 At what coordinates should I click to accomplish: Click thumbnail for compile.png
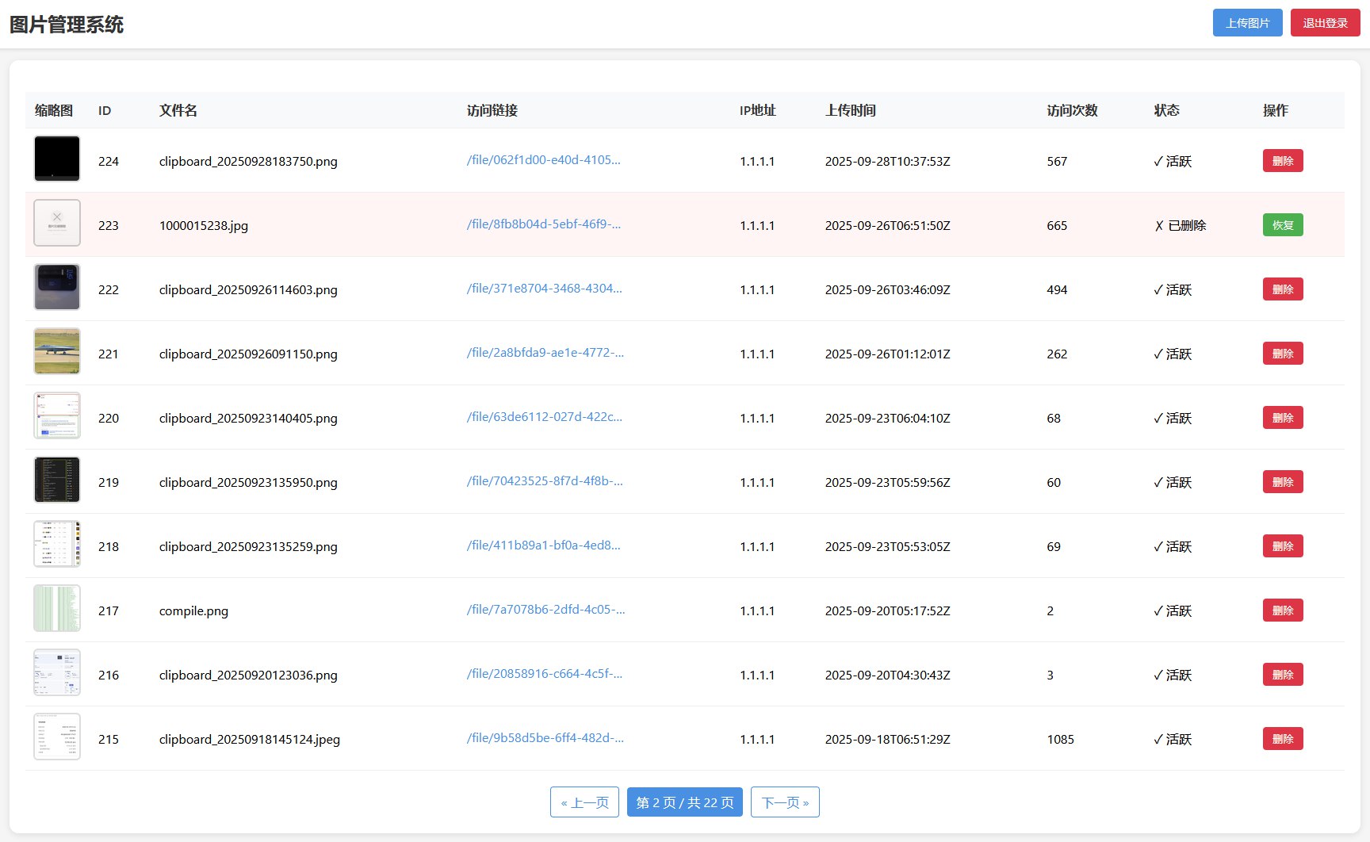click(x=57, y=608)
